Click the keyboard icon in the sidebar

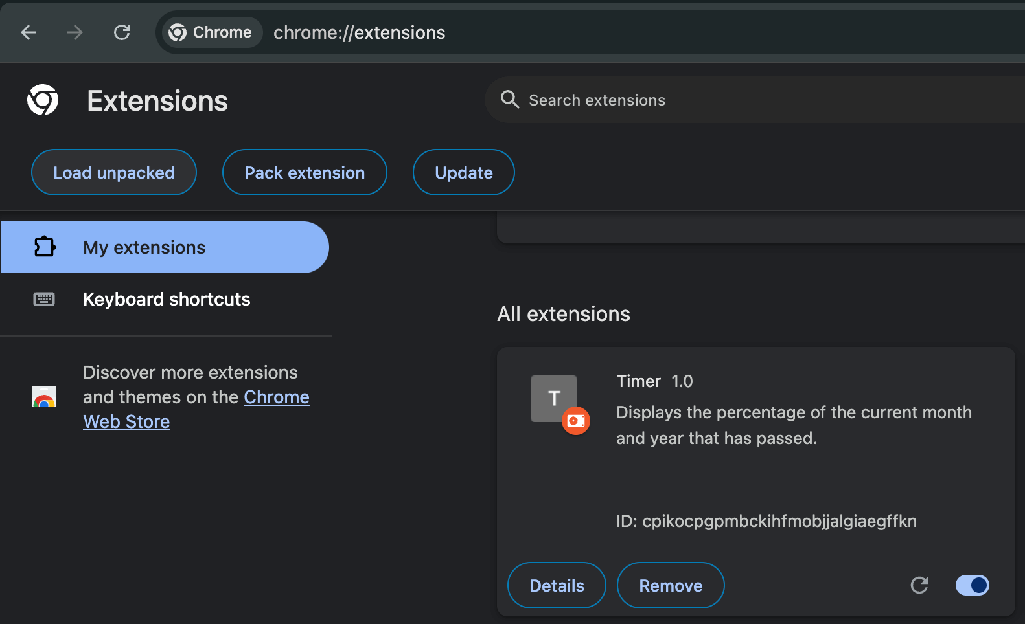[44, 299]
